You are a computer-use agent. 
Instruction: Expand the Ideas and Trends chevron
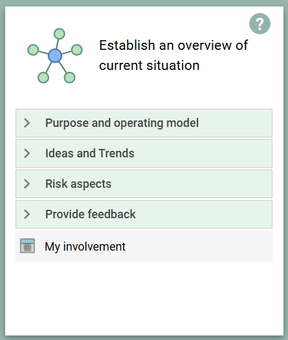coord(27,153)
